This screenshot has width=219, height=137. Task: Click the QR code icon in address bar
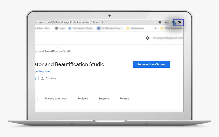[x=160, y=22]
